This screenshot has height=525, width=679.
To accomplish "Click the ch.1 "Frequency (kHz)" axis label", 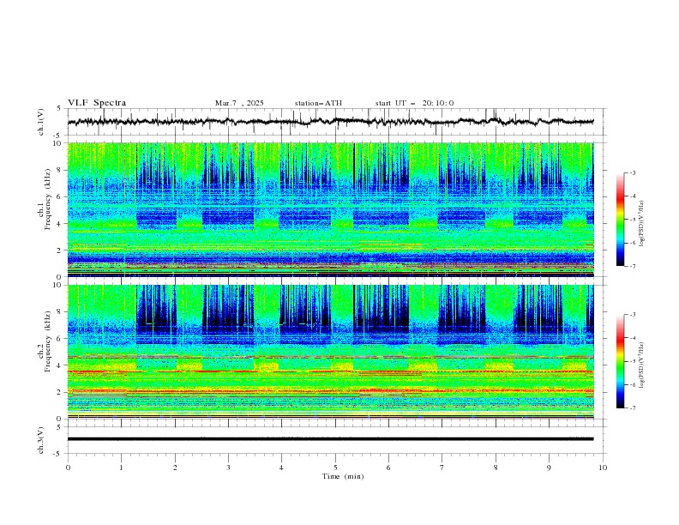I will click(x=48, y=200).
